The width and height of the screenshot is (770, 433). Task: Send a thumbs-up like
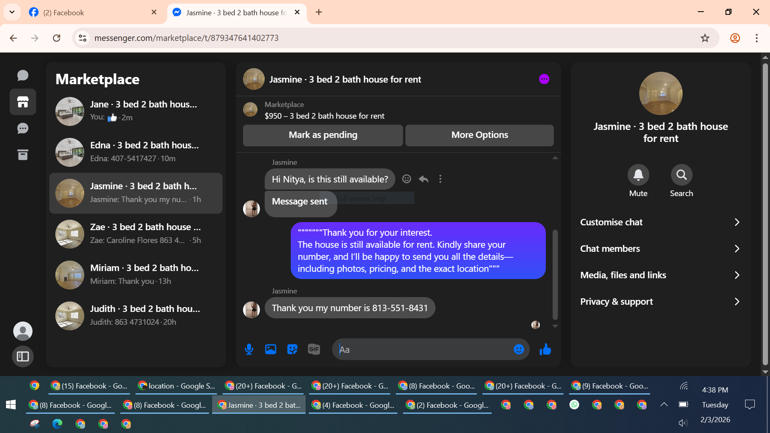tap(545, 349)
